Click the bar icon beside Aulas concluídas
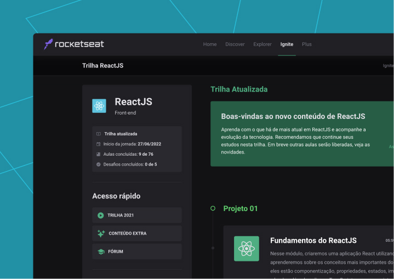The width and height of the screenshot is (394, 279). 98,155
